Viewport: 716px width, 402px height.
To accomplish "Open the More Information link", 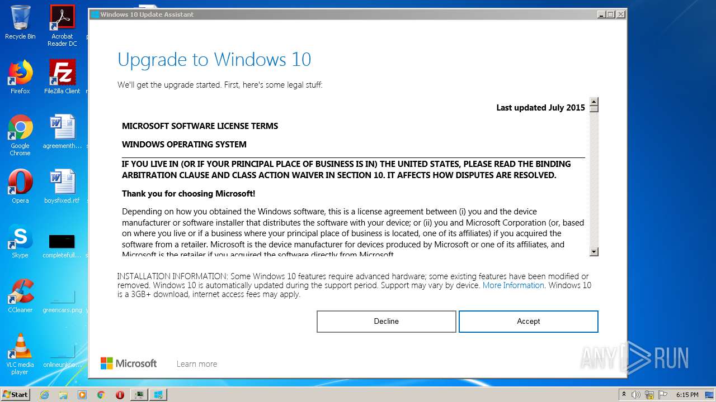I will tap(513, 285).
